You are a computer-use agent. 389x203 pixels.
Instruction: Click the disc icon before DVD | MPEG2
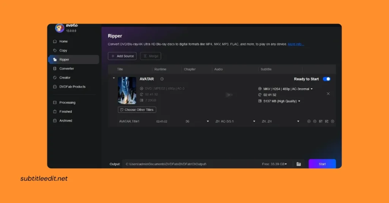141,88
